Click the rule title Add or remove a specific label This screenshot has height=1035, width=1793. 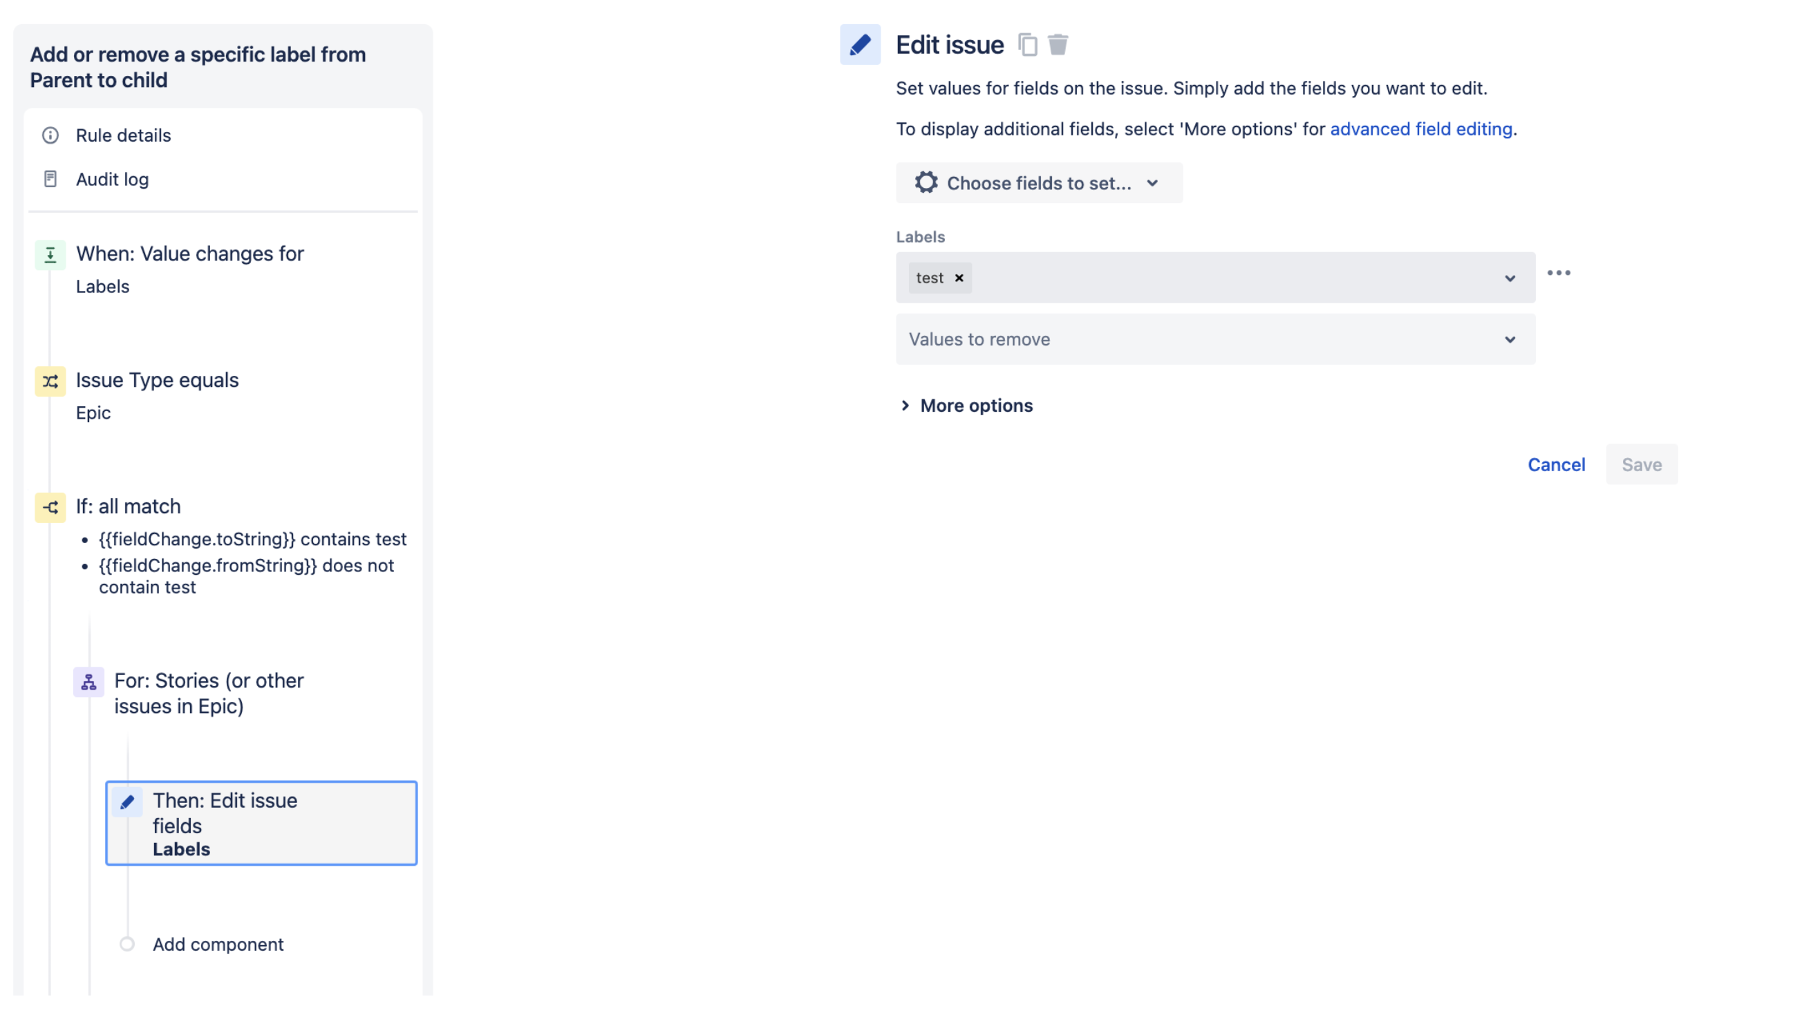tap(198, 67)
